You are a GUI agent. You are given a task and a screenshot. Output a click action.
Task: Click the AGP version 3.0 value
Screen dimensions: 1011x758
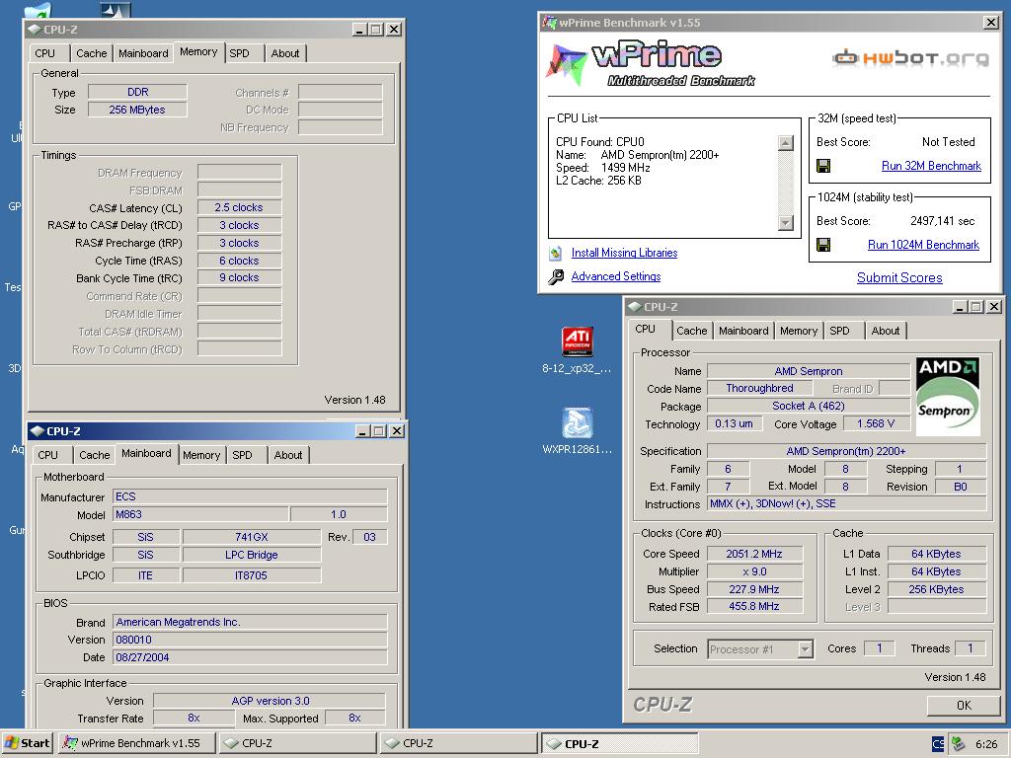tap(270, 701)
